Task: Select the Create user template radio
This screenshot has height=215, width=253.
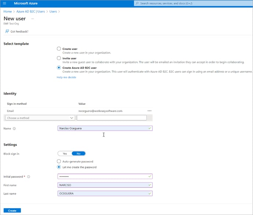Action: pyautogui.click(x=59, y=49)
